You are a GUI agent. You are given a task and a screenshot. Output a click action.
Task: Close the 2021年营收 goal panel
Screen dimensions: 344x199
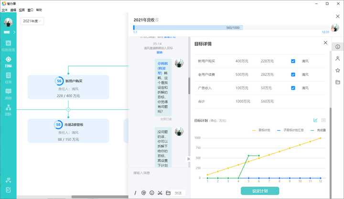338,16
